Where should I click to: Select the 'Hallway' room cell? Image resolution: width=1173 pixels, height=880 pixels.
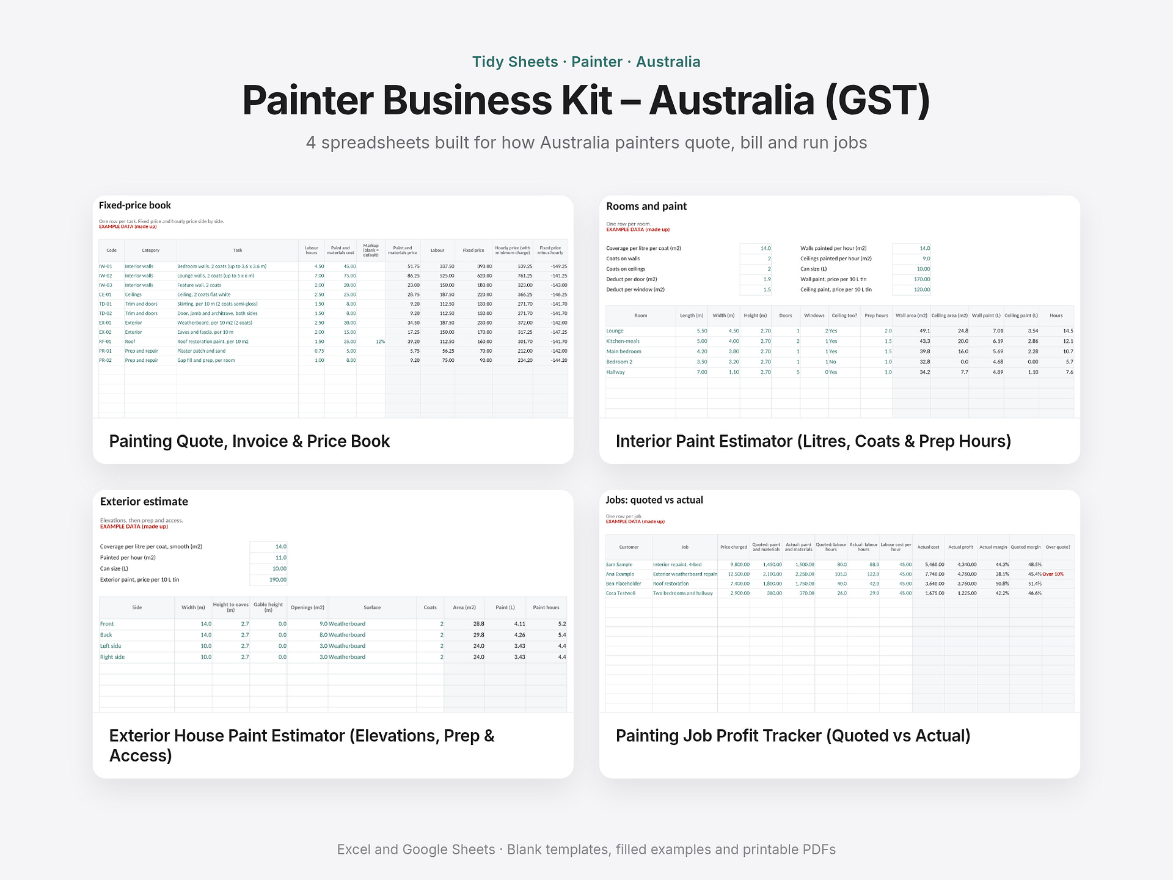[640, 372]
